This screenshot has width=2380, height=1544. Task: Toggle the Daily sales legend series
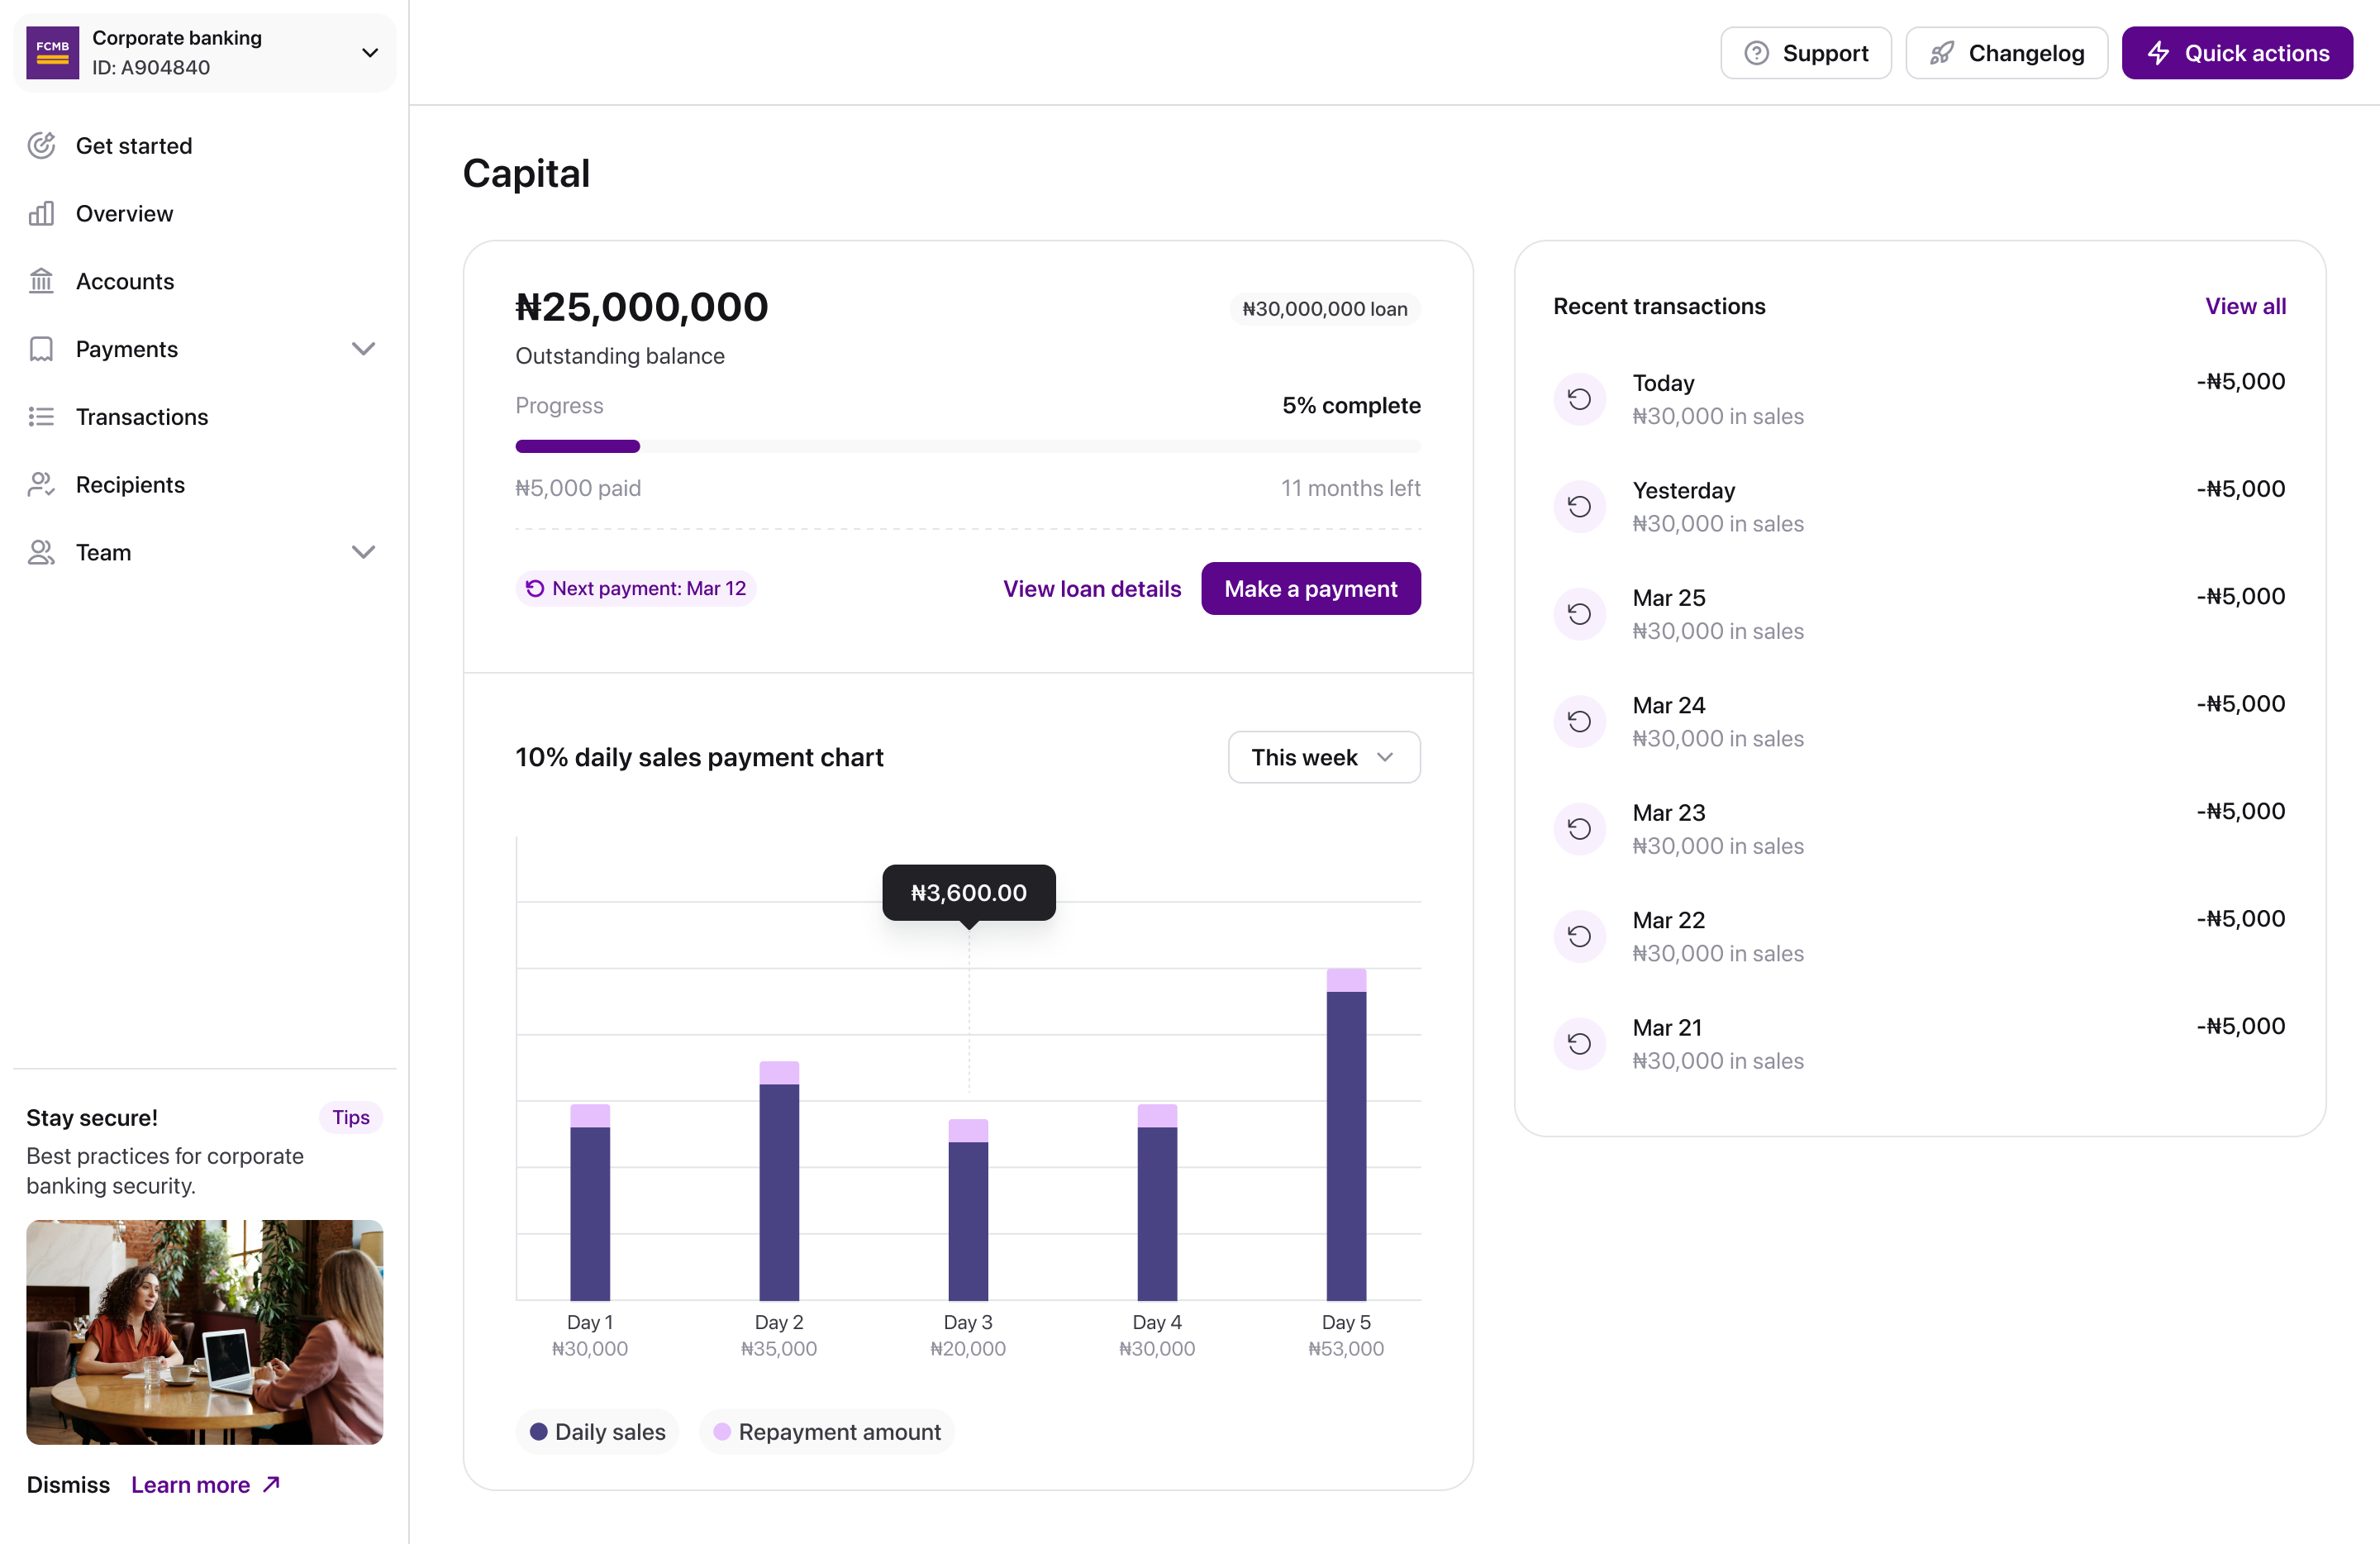tap(597, 1432)
